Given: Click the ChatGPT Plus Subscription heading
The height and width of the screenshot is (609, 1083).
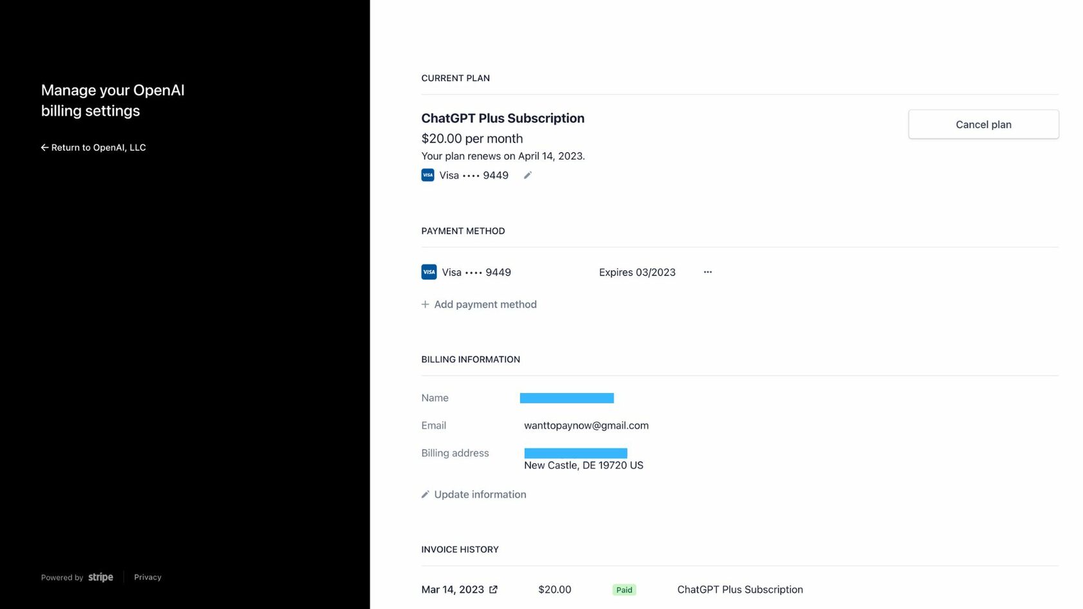Looking at the screenshot, I should (x=503, y=118).
